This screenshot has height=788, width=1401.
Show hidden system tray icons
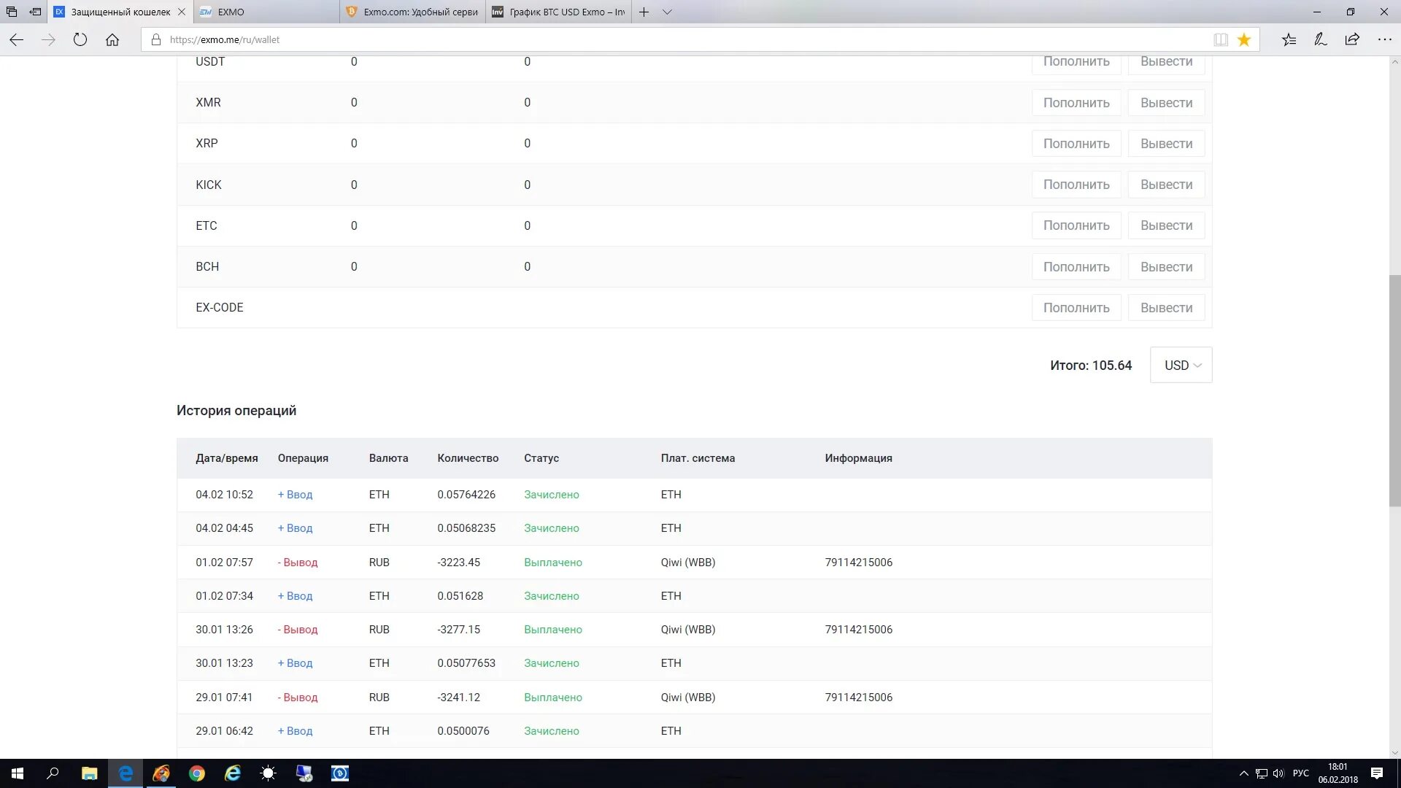pyautogui.click(x=1243, y=773)
